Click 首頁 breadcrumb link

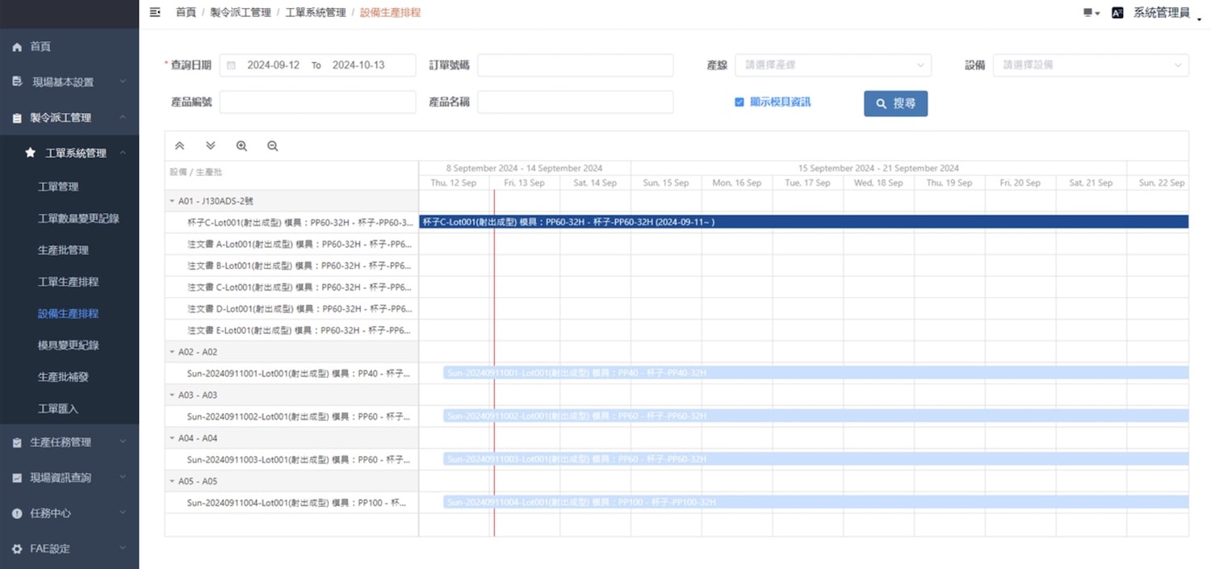click(186, 13)
